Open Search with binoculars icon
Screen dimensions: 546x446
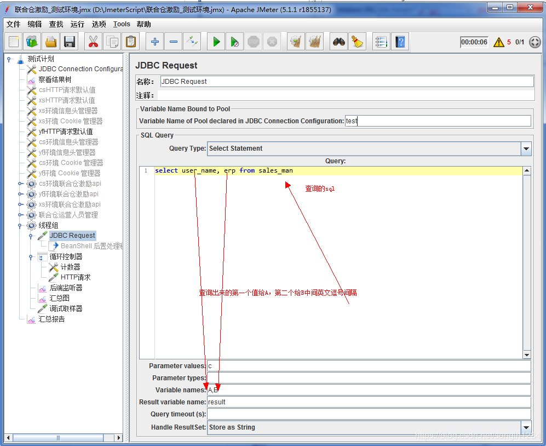pyautogui.click(x=339, y=42)
